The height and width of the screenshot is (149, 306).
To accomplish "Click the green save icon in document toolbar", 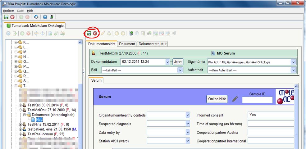I will click(x=89, y=33).
